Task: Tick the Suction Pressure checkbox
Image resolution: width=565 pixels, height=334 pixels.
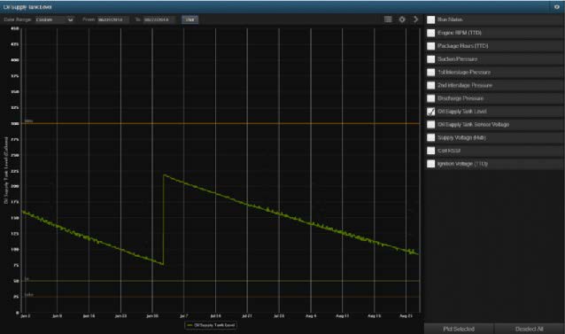Action: pos(431,59)
